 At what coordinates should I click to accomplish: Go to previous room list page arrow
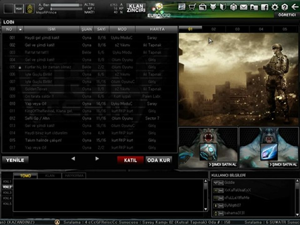73,159
